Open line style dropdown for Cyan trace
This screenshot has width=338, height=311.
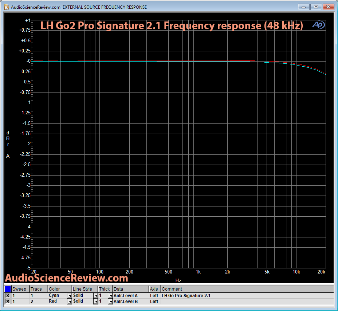coord(96,296)
